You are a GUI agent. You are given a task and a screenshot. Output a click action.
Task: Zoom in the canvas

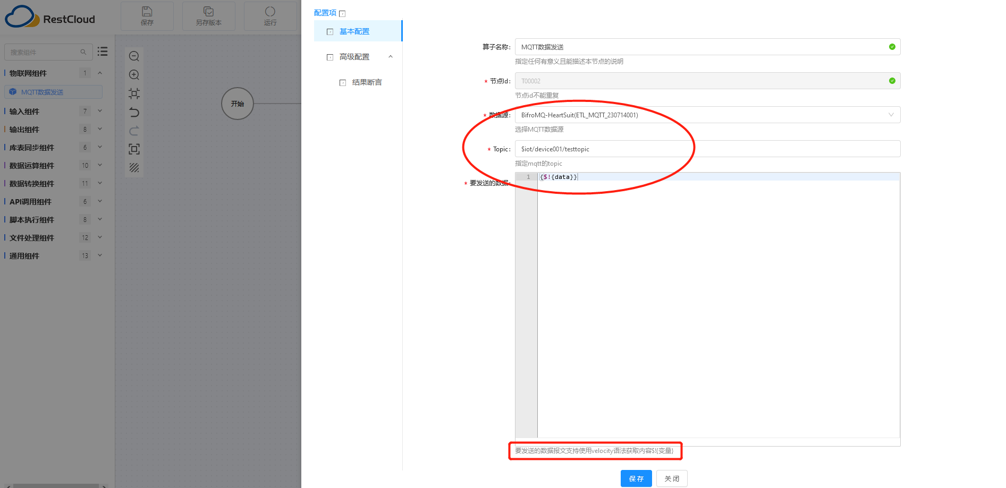(x=134, y=75)
